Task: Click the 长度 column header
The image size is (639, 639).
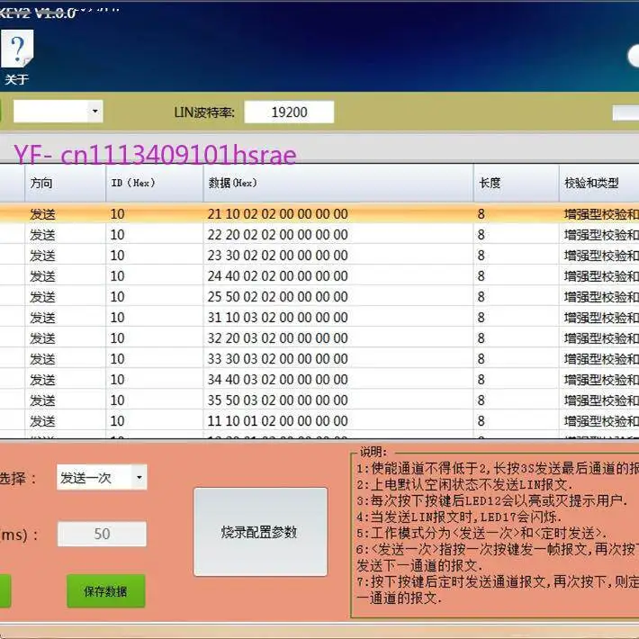Action: [516, 183]
